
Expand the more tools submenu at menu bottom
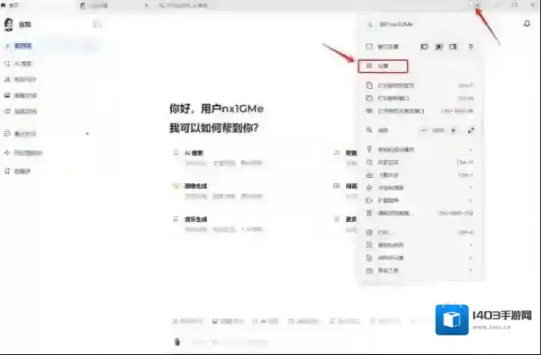tap(419, 270)
